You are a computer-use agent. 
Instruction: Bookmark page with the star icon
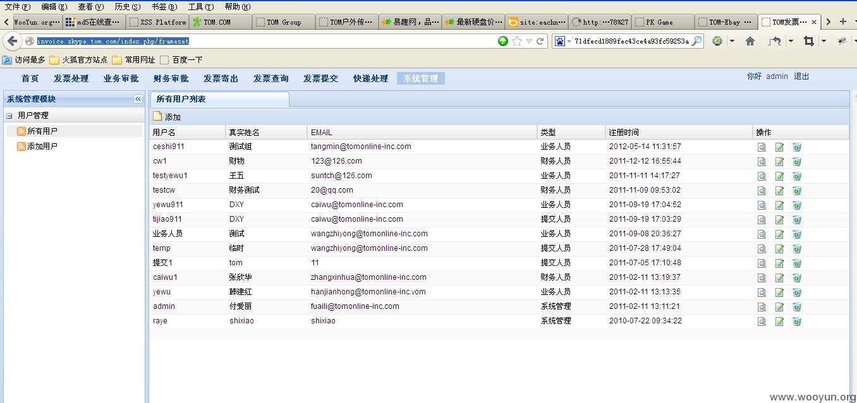pyautogui.click(x=517, y=41)
